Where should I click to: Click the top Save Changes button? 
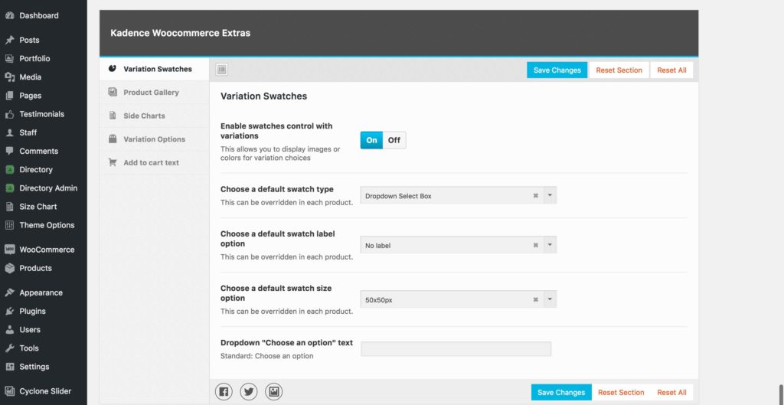[557, 70]
